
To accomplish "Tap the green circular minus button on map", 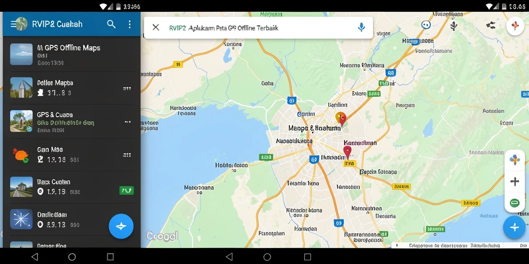I will tap(515, 203).
